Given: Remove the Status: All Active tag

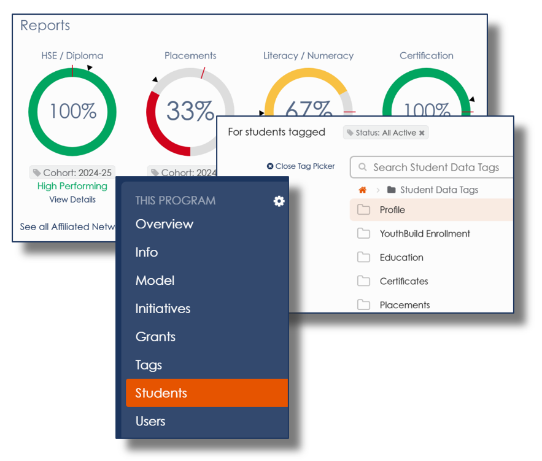Looking at the screenshot, I should point(422,133).
